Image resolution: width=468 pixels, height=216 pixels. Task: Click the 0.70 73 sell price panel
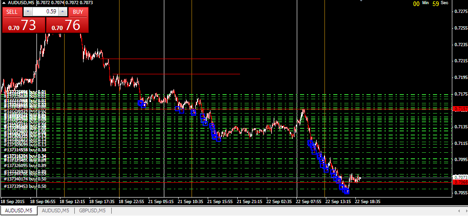click(x=24, y=25)
